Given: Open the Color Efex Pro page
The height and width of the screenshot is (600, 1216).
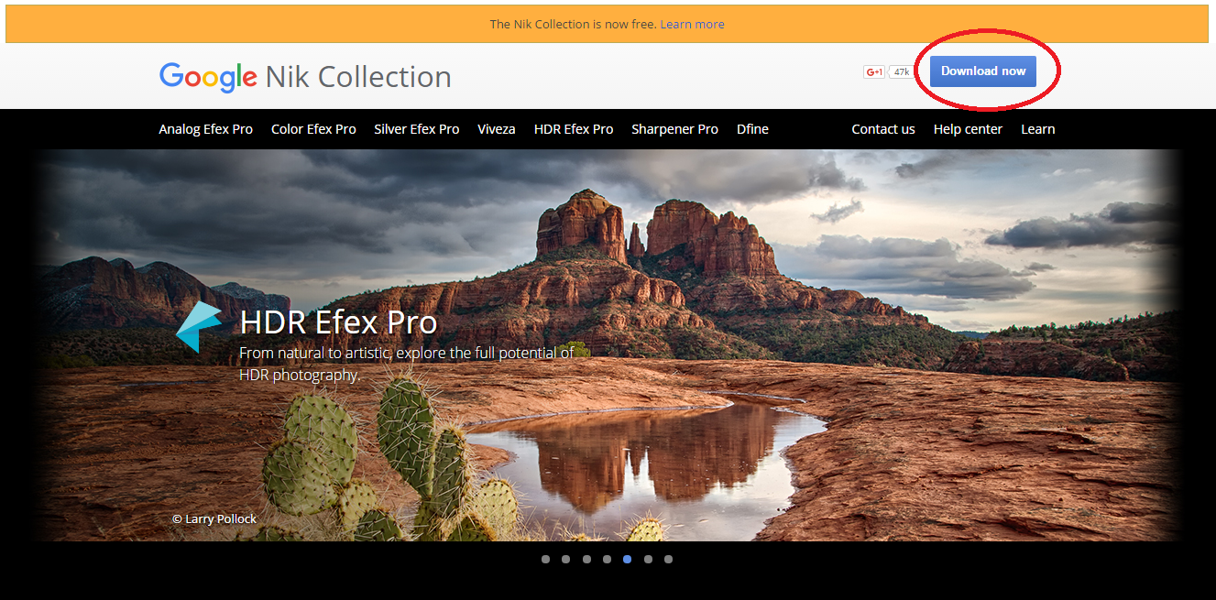Looking at the screenshot, I should click(x=313, y=129).
